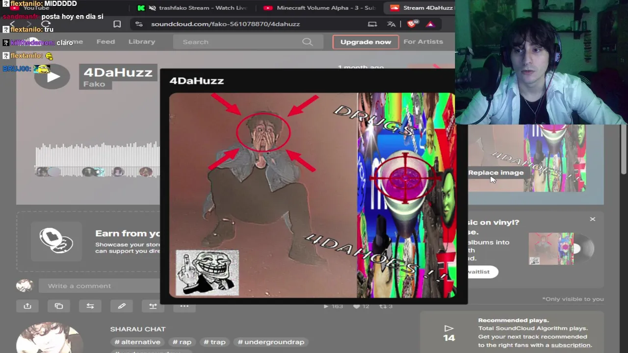Play the 4DaHuzz track
Viewport: 628px width, 353px height.
[52, 76]
